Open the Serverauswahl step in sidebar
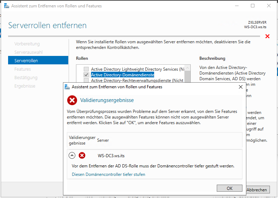The height and width of the screenshot is (198, 278). pos(29,52)
